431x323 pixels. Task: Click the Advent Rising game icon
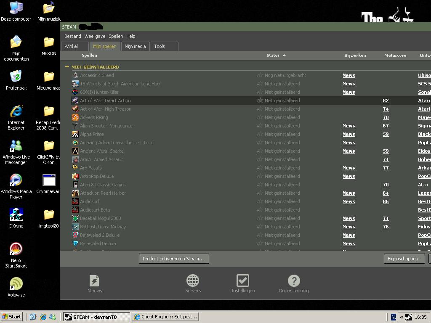pos(75,117)
